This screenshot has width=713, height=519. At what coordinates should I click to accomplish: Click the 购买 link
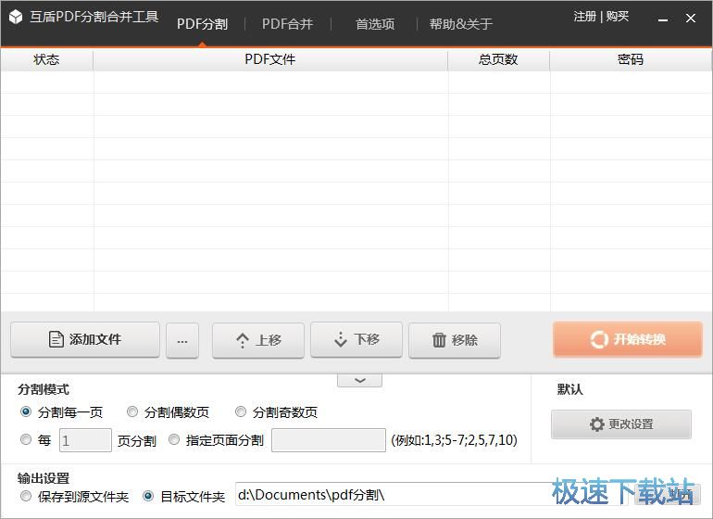click(x=618, y=17)
